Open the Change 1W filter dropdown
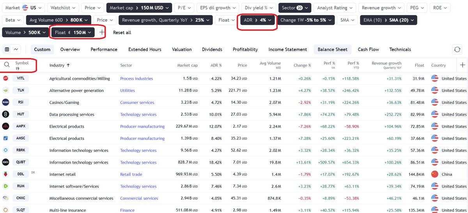Screen dimensions: 468x213 [306, 20]
